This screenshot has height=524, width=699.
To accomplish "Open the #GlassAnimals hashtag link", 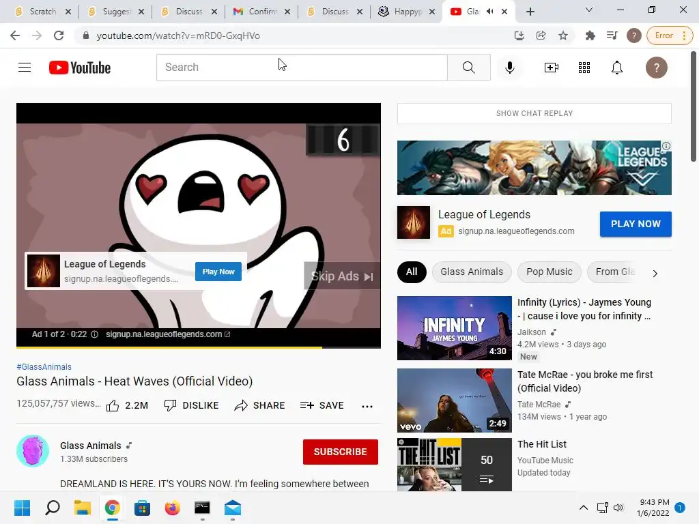I will (x=44, y=366).
